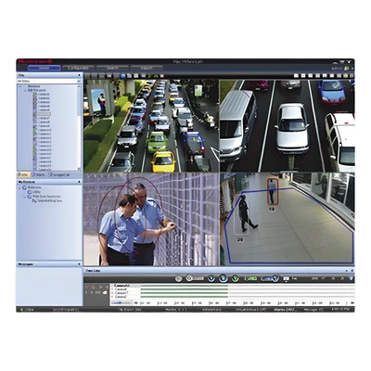Open the Search tab

[112, 68]
